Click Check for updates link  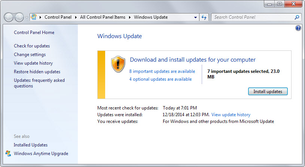[32, 46]
